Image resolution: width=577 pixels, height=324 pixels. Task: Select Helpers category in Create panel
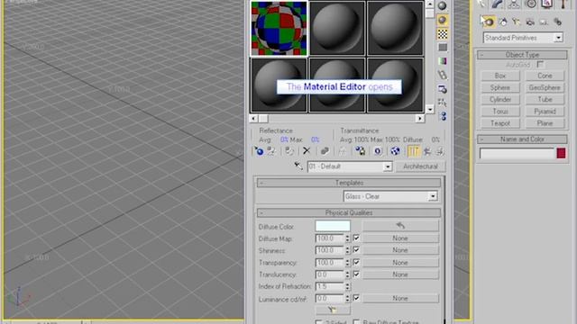pos(544,22)
